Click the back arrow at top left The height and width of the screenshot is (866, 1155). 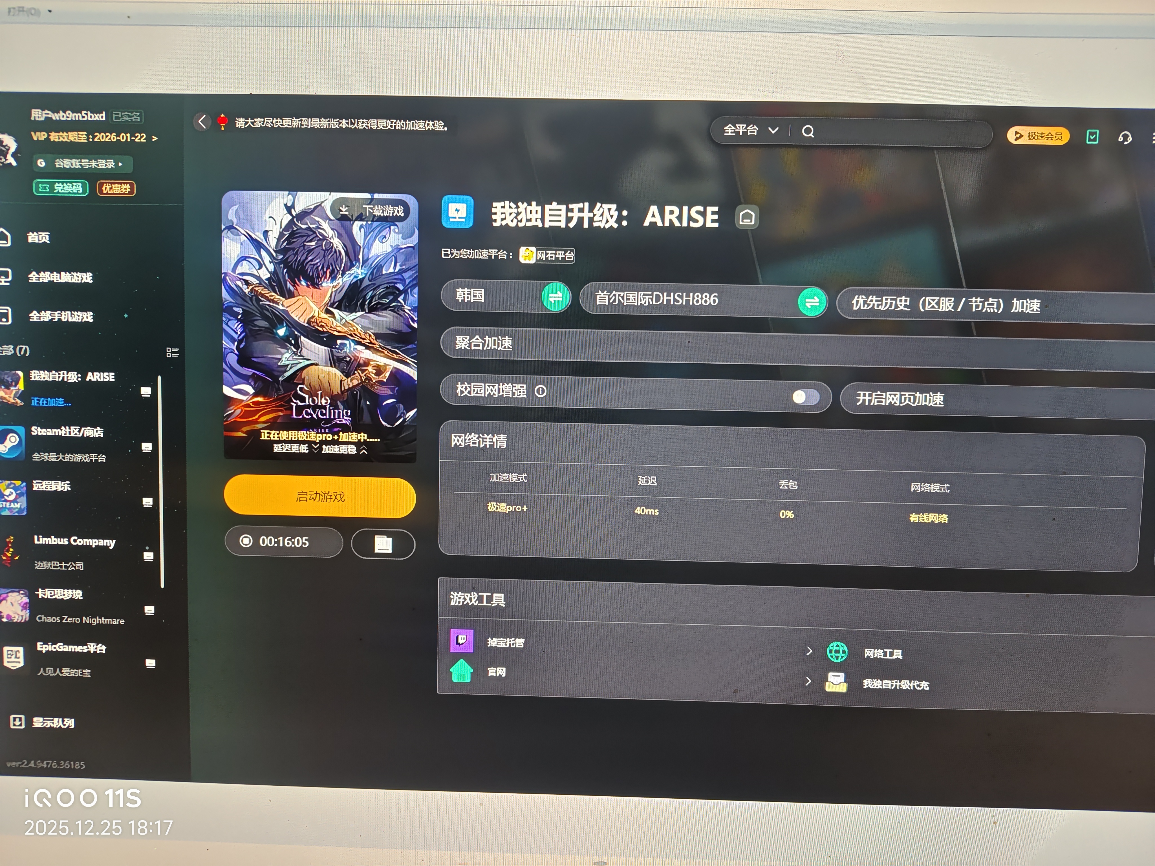(202, 121)
